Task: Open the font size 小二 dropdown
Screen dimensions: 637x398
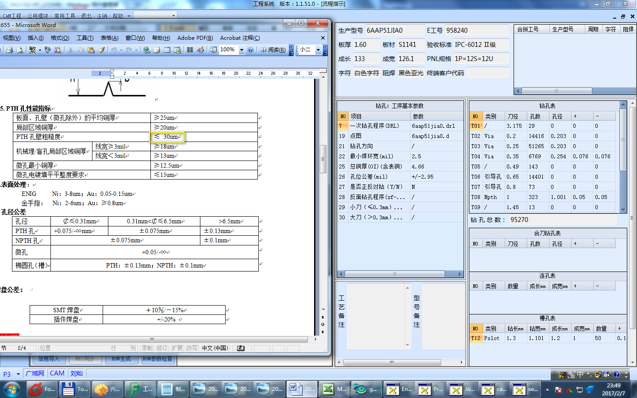Action: tap(318, 50)
